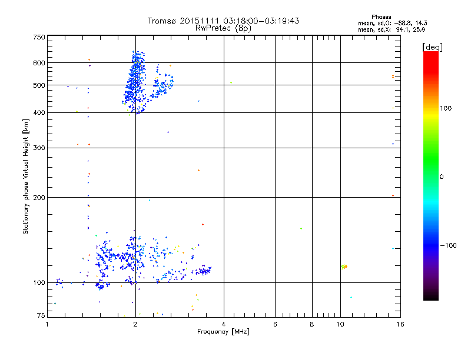The width and height of the screenshot is (471, 353).
Task: Click the y-axis '200' tick label
Action: pos(39,198)
